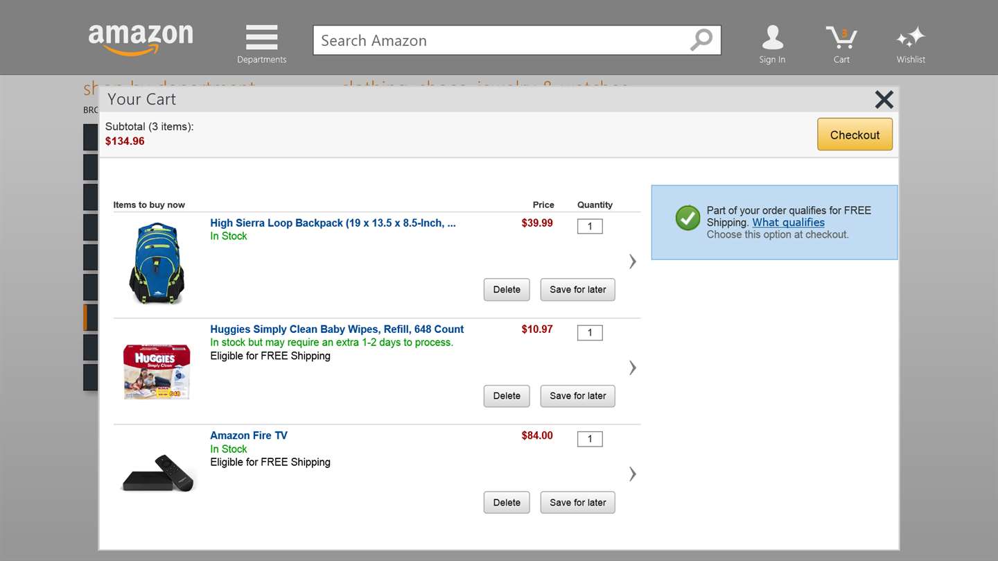Open the Departments hamburger menu
998x561 pixels.
(x=261, y=37)
